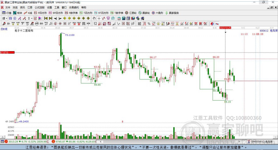Click the 9P四方形 toolbar button
Viewport: 278px width, 150px height.
(x=56, y=13)
